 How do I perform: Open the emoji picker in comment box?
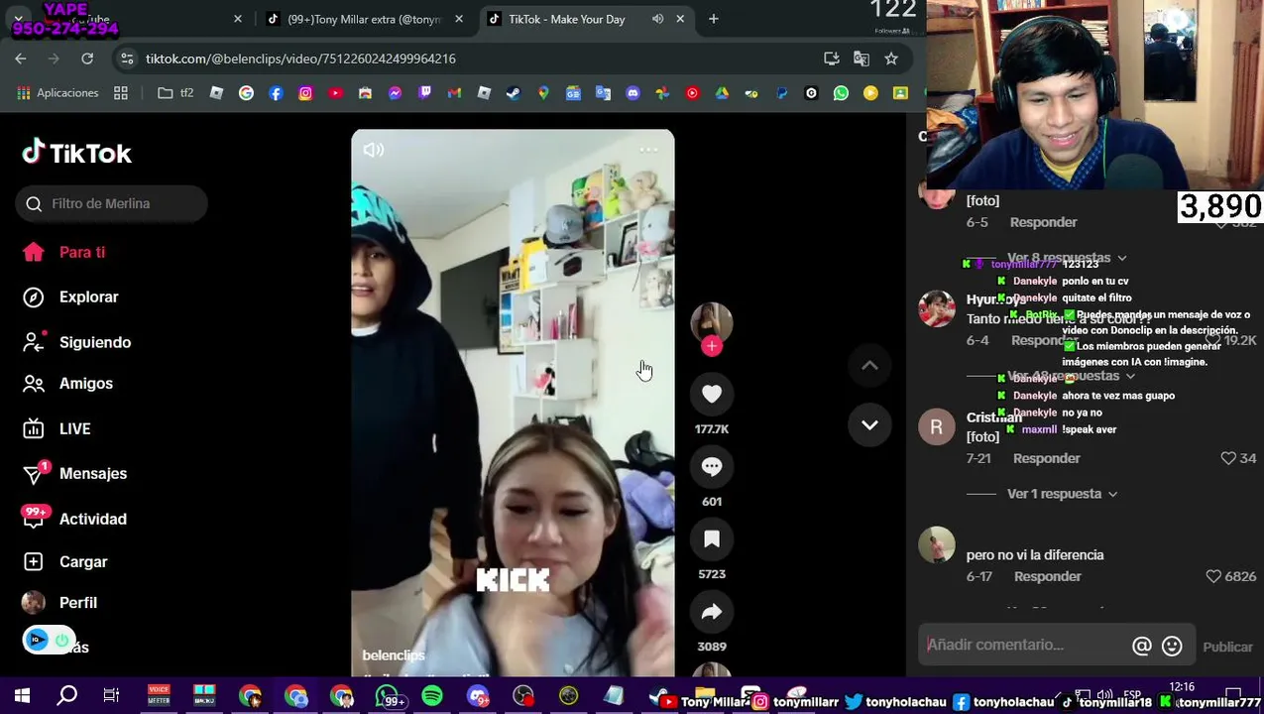pos(1172,646)
